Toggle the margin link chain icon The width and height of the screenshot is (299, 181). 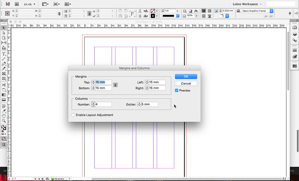pos(115,85)
